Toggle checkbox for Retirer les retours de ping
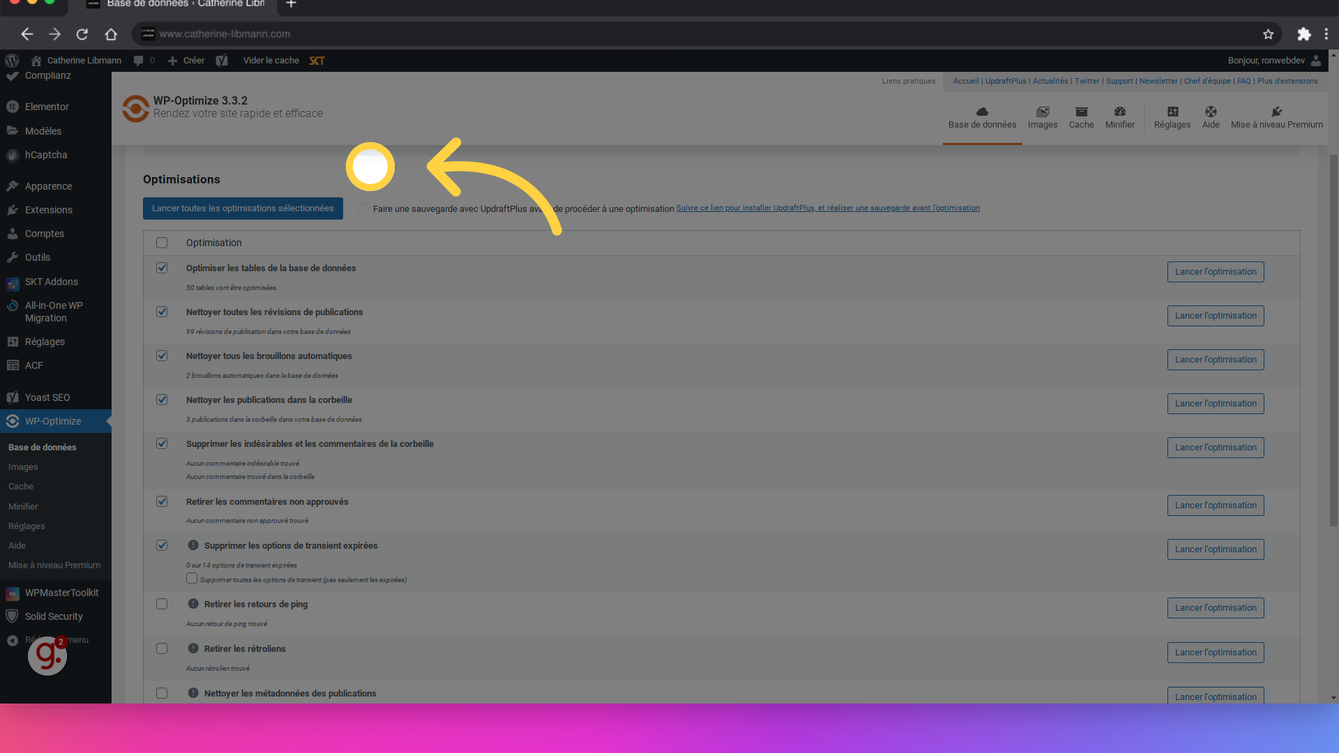 tap(161, 604)
